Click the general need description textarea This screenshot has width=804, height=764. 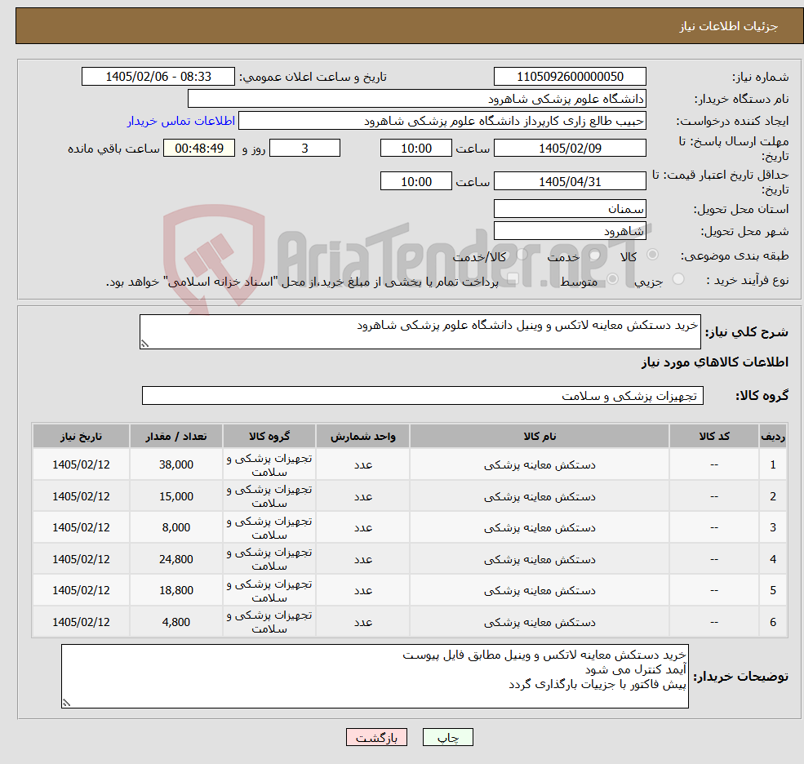(x=420, y=331)
